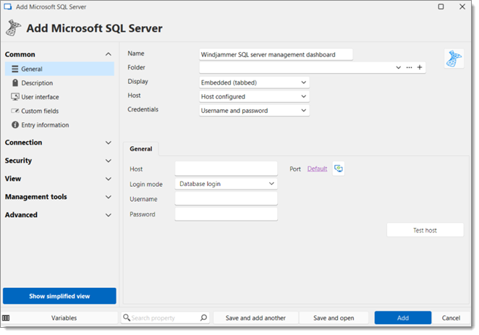This screenshot has width=479, height=335.
Task: Close the Add Microsoft SQL Server dialog
Action: coord(462,7)
